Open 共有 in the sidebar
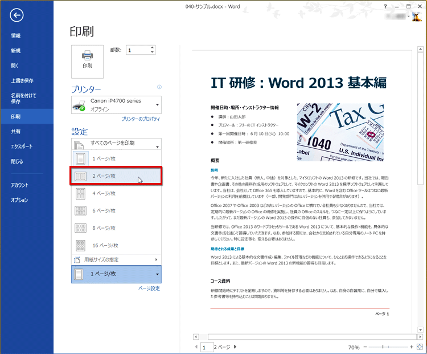This screenshot has width=427, height=354. [x=27, y=132]
